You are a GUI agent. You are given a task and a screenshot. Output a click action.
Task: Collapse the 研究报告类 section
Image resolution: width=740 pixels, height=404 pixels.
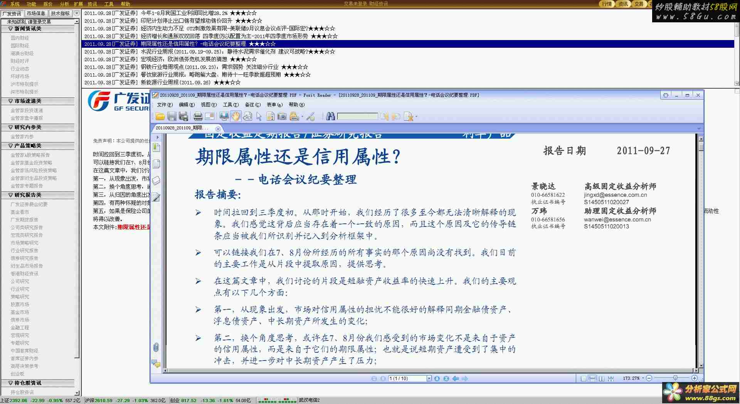pos(10,195)
